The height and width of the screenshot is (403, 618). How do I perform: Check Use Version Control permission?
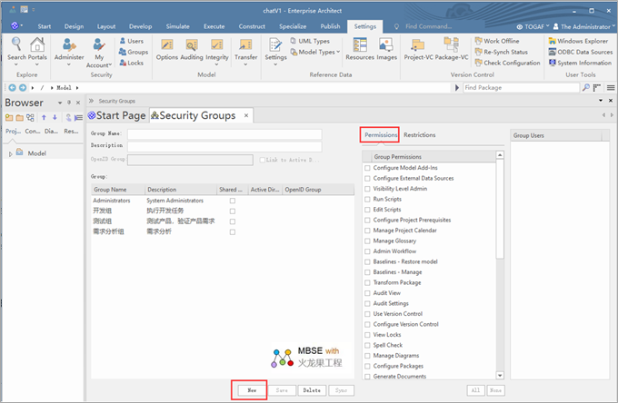point(367,314)
